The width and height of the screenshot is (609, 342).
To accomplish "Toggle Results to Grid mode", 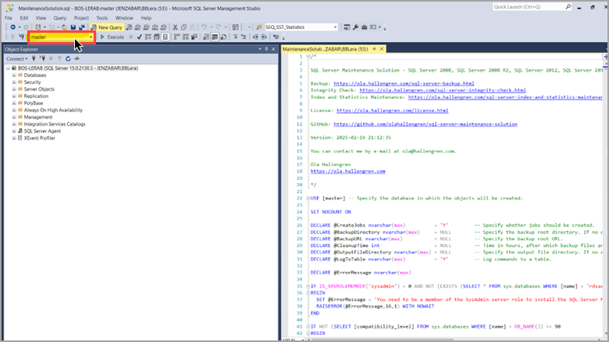I will click(x=215, y=37).
